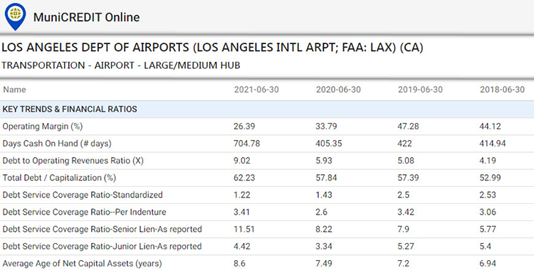Open the MuniCREDIT Online title link
This screenshot has width=534, height=270.
pyautogui.click(x=86, y=17)
